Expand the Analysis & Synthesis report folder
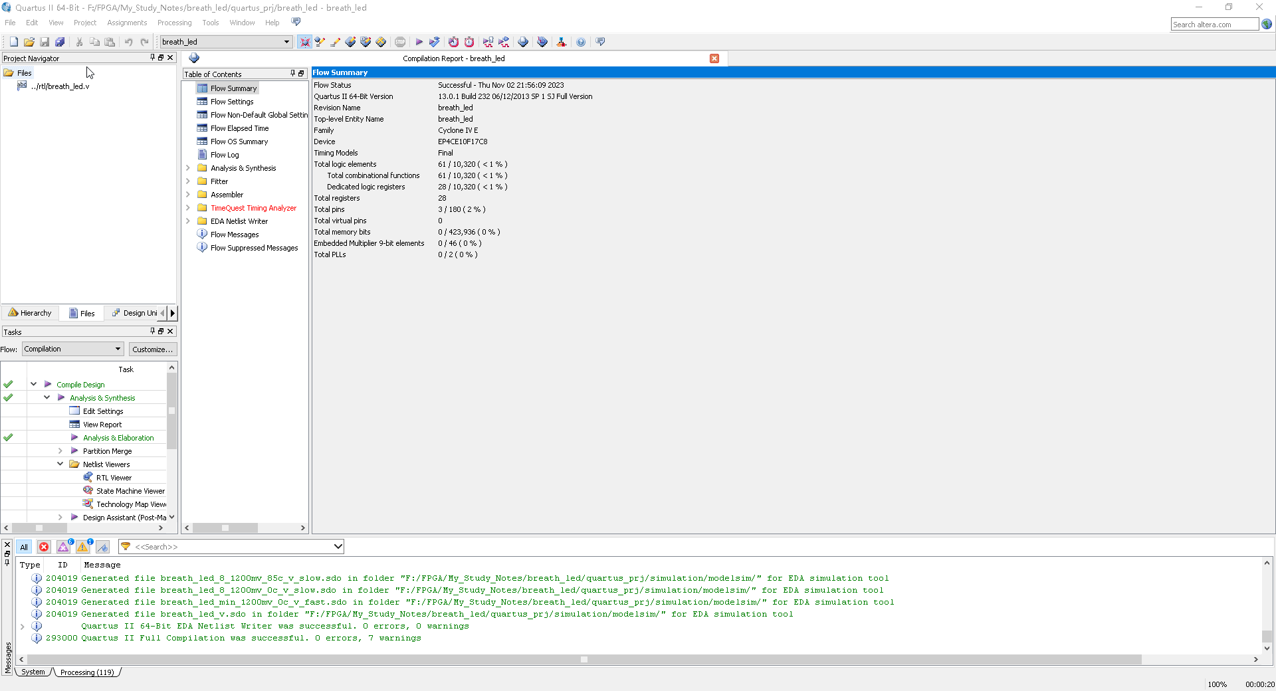The width and height of the screenshot is (1276, 691). pyautogui.click(x=188, y=168)
